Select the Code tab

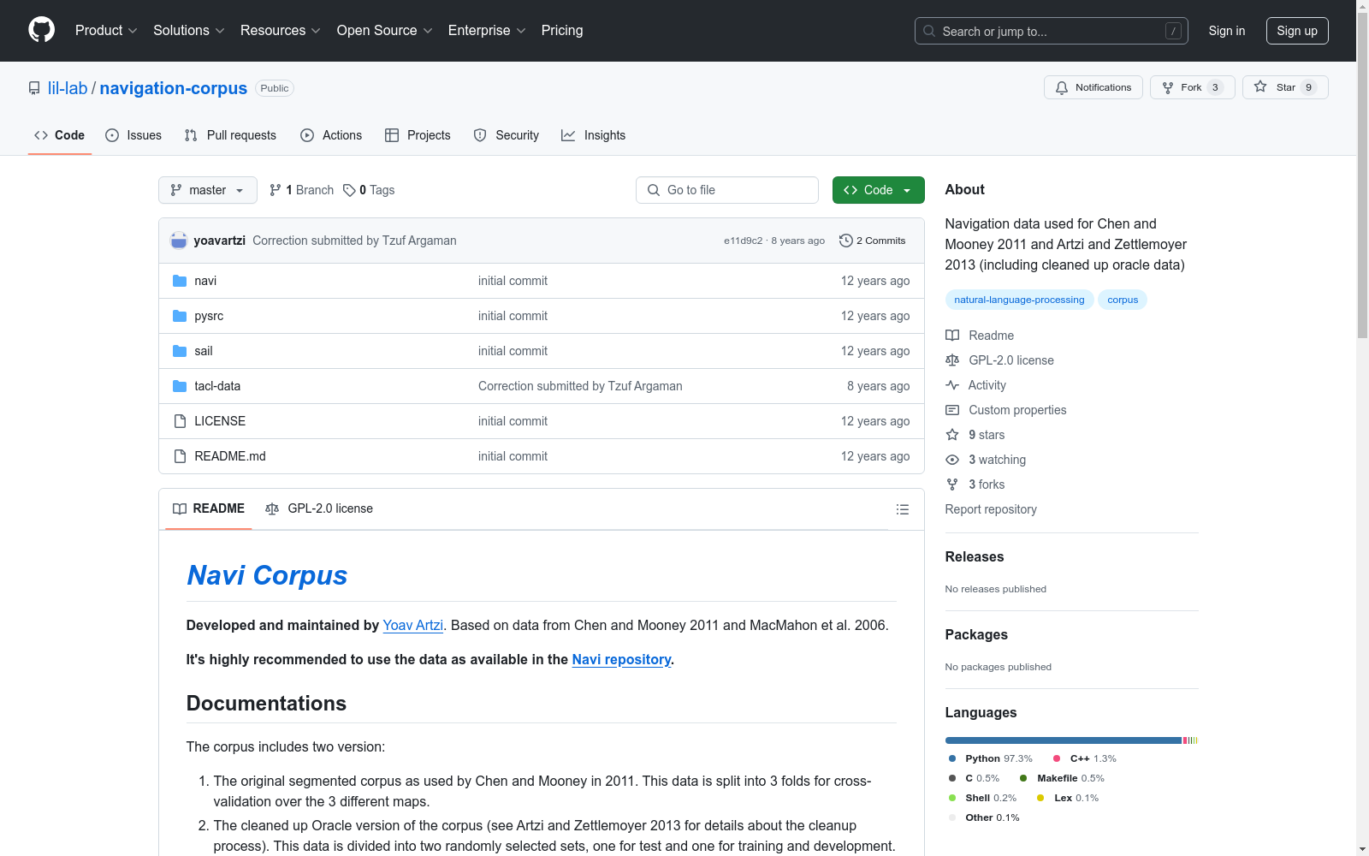[x=60, y=135]
